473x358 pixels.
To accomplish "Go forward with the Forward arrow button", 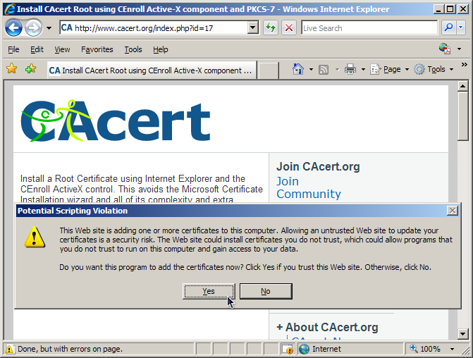I will coord(33,28).
